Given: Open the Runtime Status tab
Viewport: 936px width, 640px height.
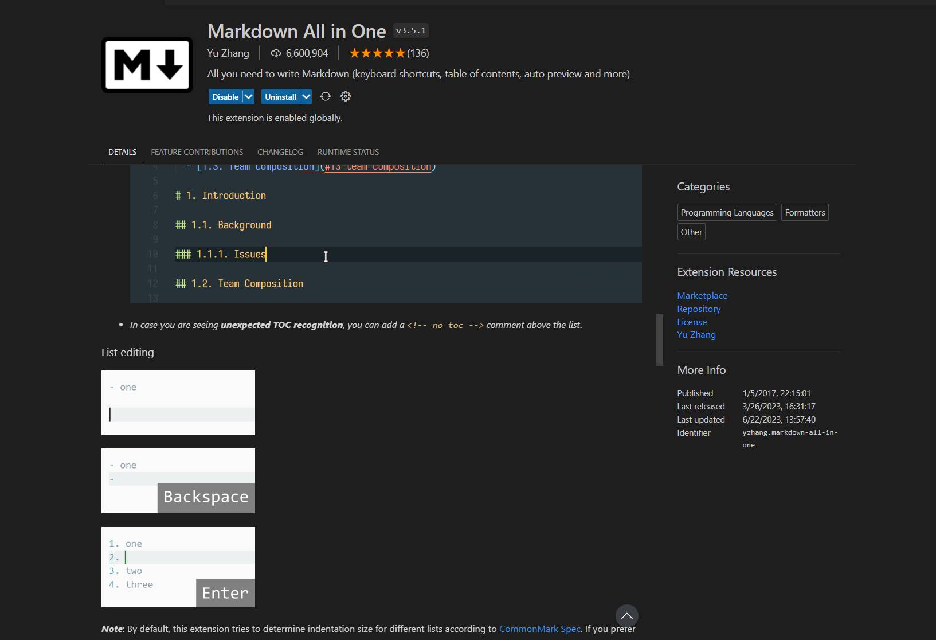Looking at the screenshot, I should (348, 152).
